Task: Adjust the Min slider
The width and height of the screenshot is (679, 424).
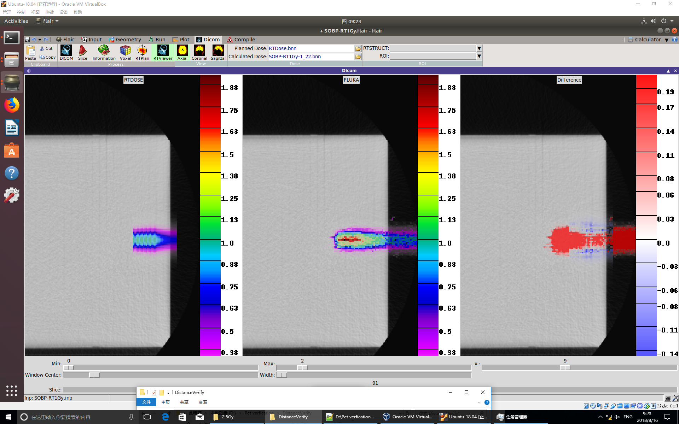Action: 69,368
